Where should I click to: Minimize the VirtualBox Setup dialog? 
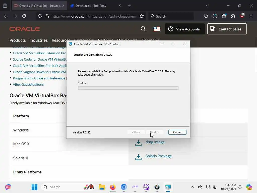162,44
